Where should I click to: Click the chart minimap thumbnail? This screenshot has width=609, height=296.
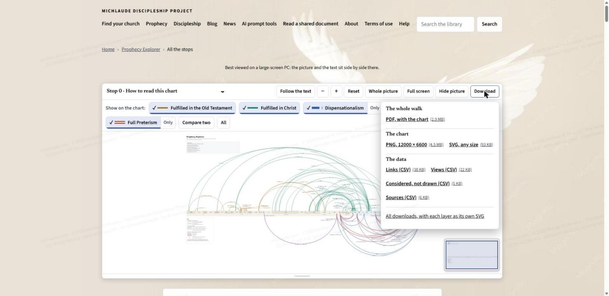coord(472,255)
